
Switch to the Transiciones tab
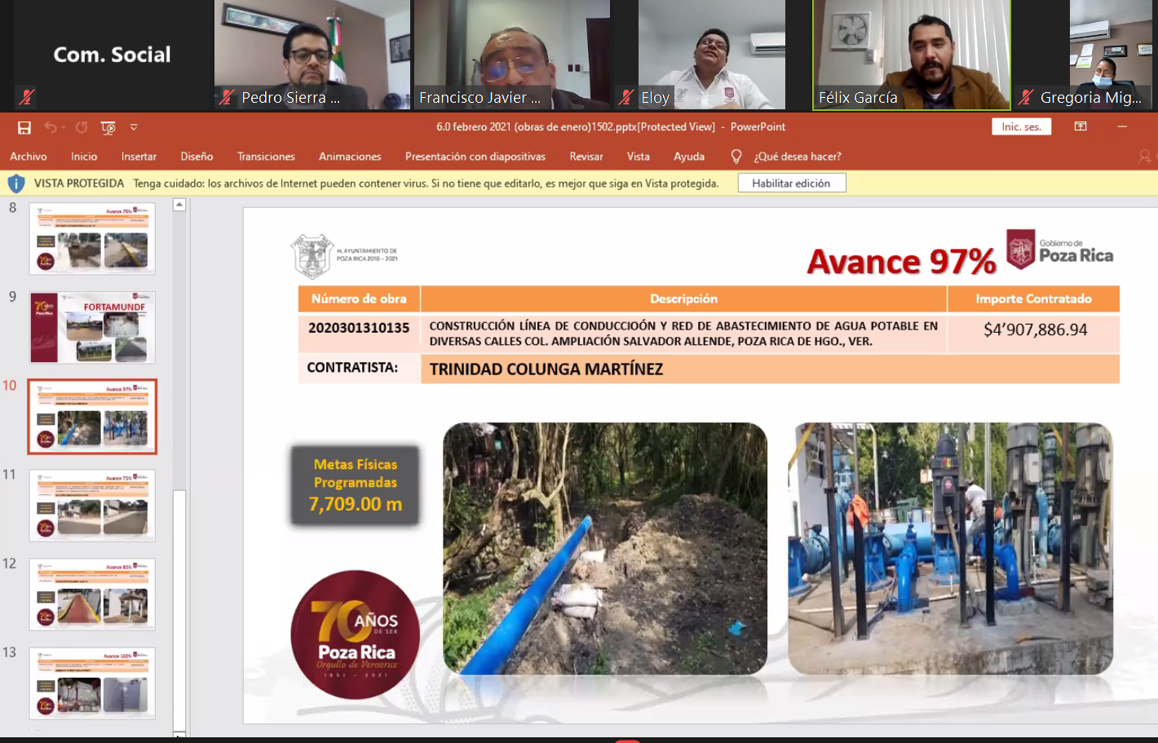point(266,157)
